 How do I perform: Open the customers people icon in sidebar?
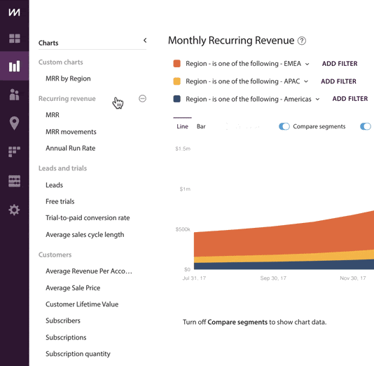pos(14,95)
